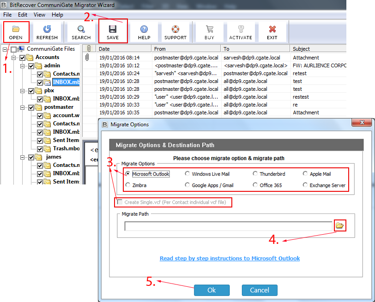Viewport: 375px width, 302px height.
Task: Sort messages by From column header
Action: click(x=186, y=48)
